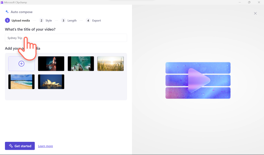Open the Learn more link
Screen dimensions: 264x155
(45, 146)
